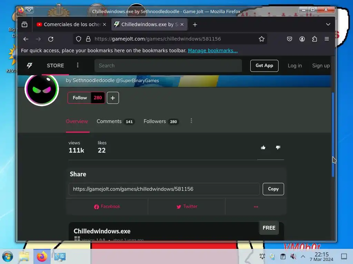
Task: Open the STORE section
Action: coord(56,66)
